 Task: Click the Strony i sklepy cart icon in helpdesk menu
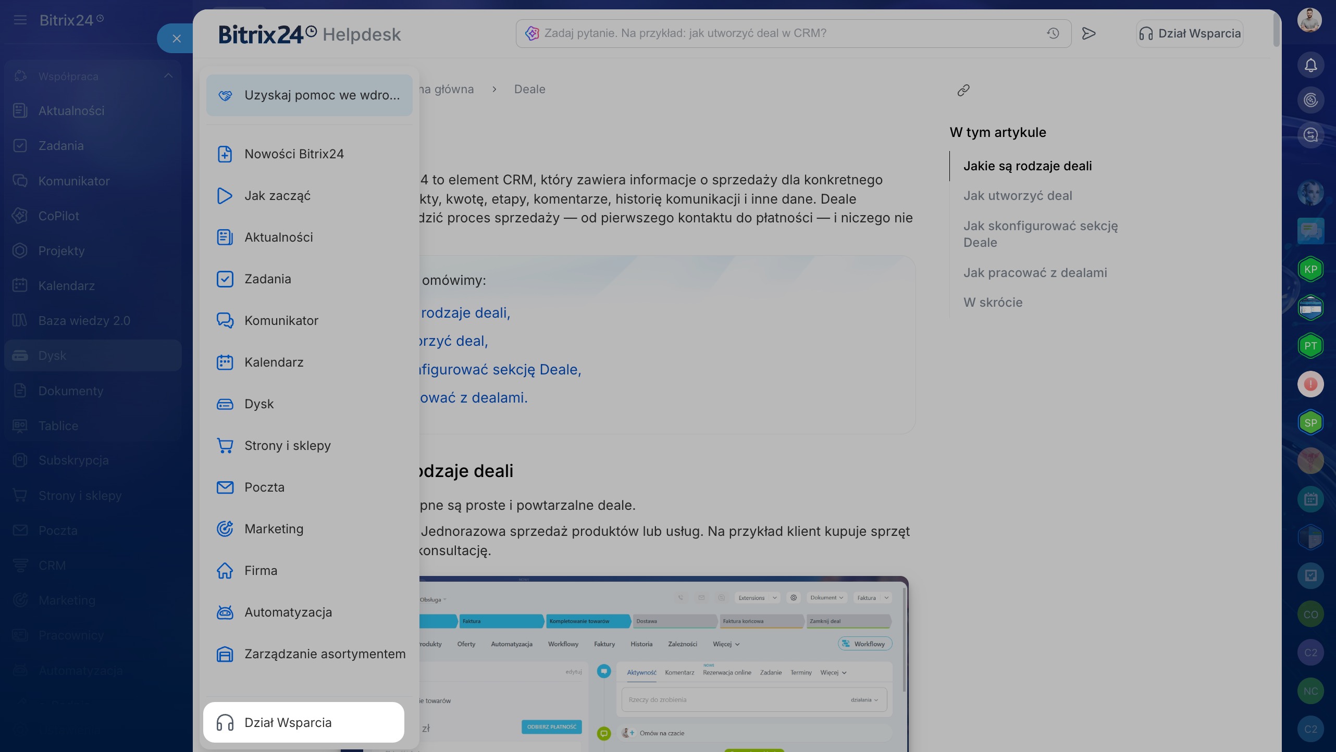click(225, 446)
